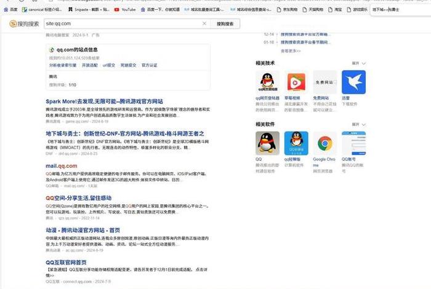Expand the 相关软件 section with 展开
This screenshot has height=289, width=431.
(359, 125)
